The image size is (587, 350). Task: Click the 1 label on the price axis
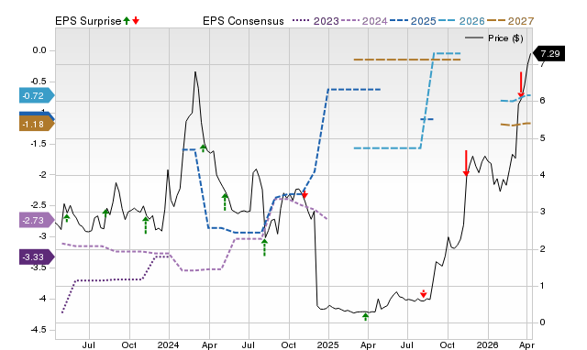(542, 286)
